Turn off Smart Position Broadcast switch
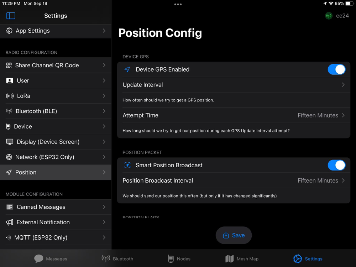The width and height of the screenshot is (356, 267). point(336,165)
